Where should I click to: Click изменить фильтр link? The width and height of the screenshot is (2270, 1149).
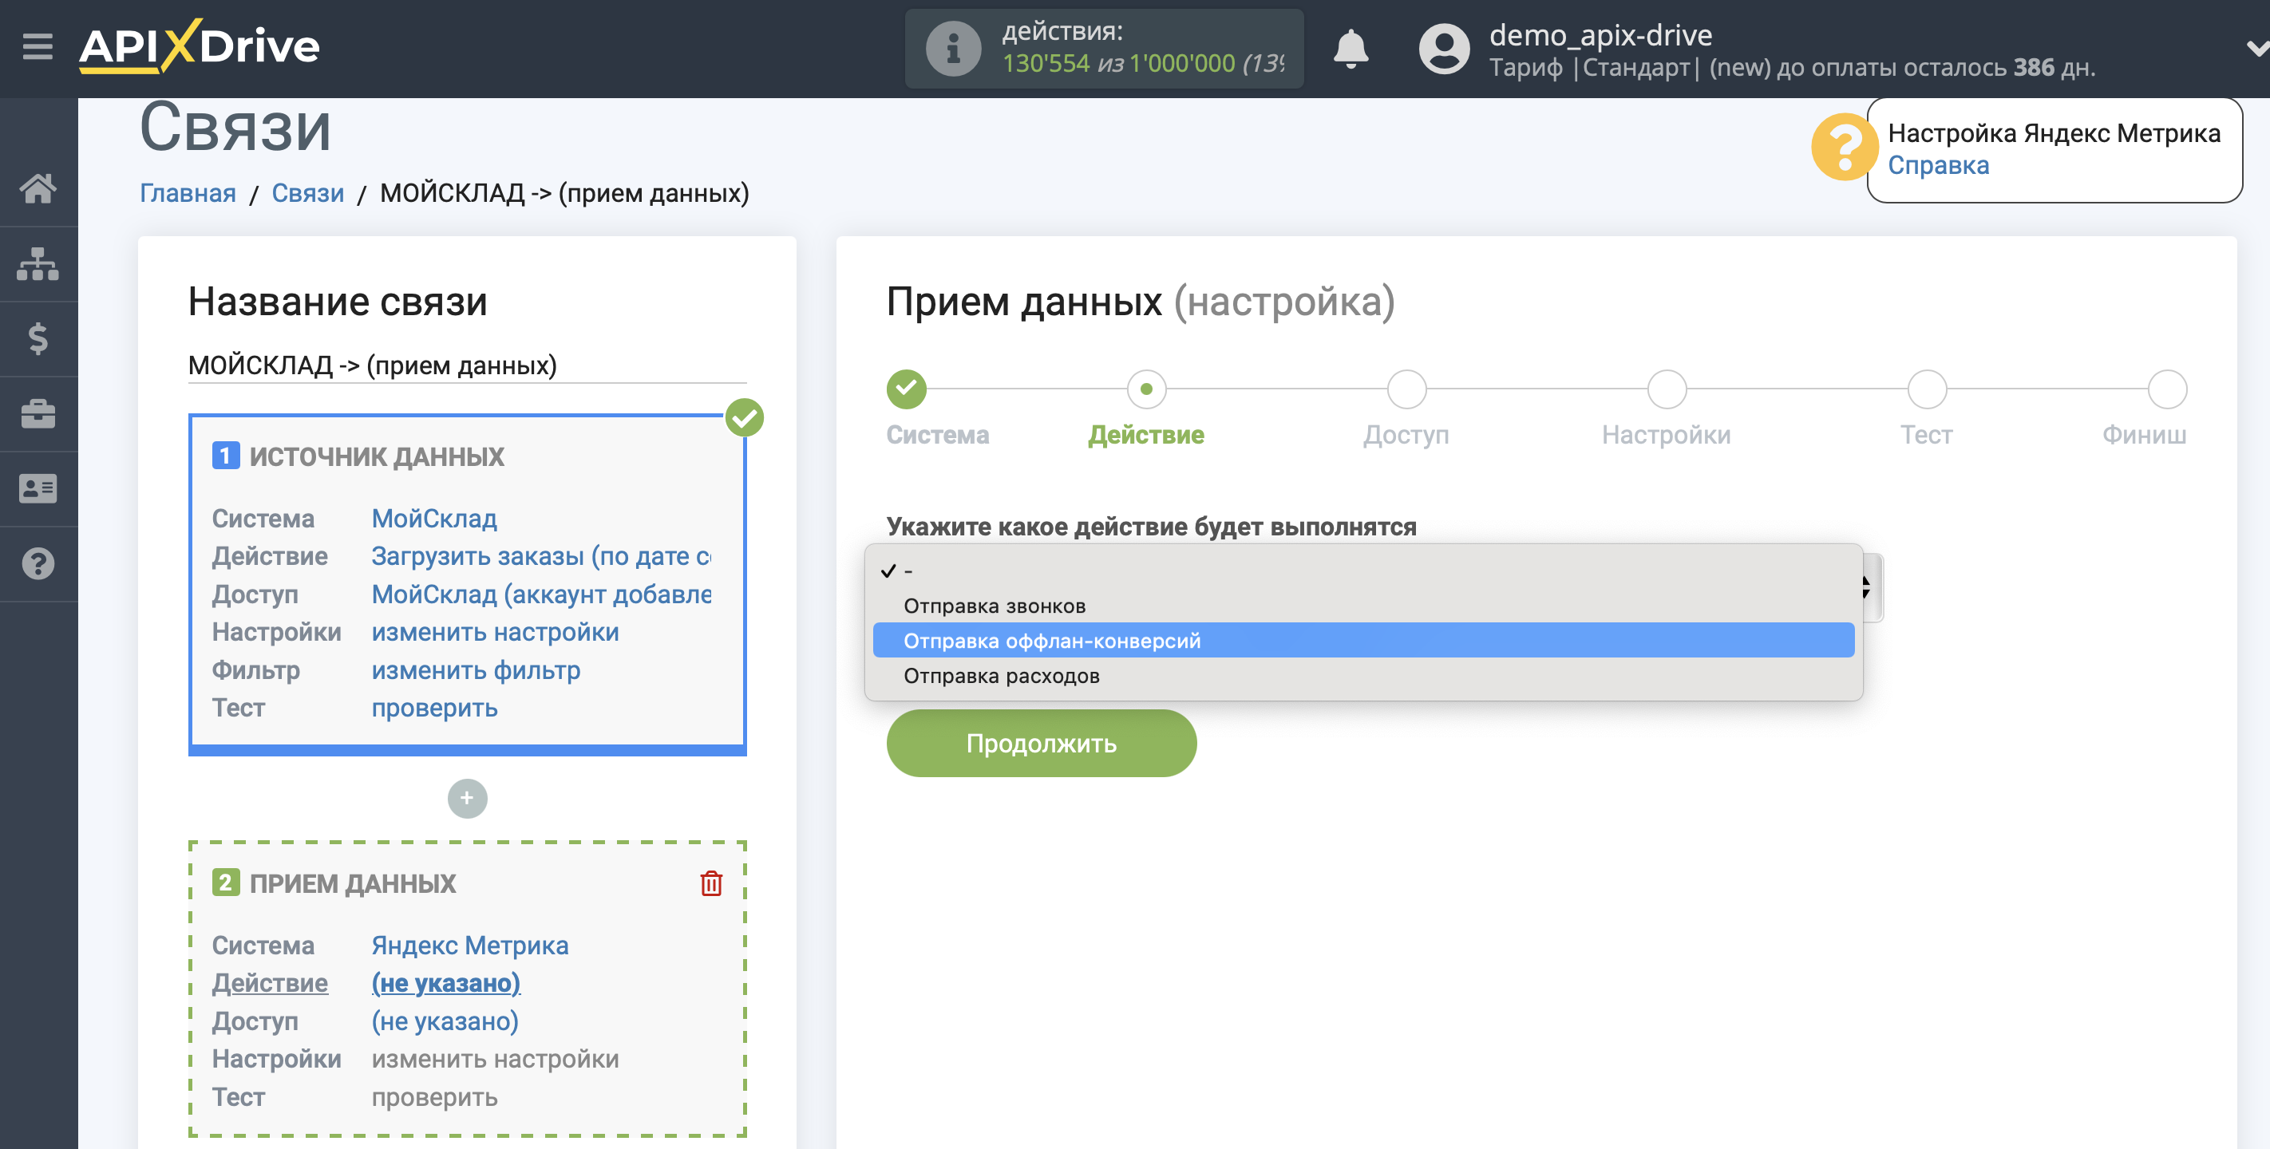[x=476, y=669]
